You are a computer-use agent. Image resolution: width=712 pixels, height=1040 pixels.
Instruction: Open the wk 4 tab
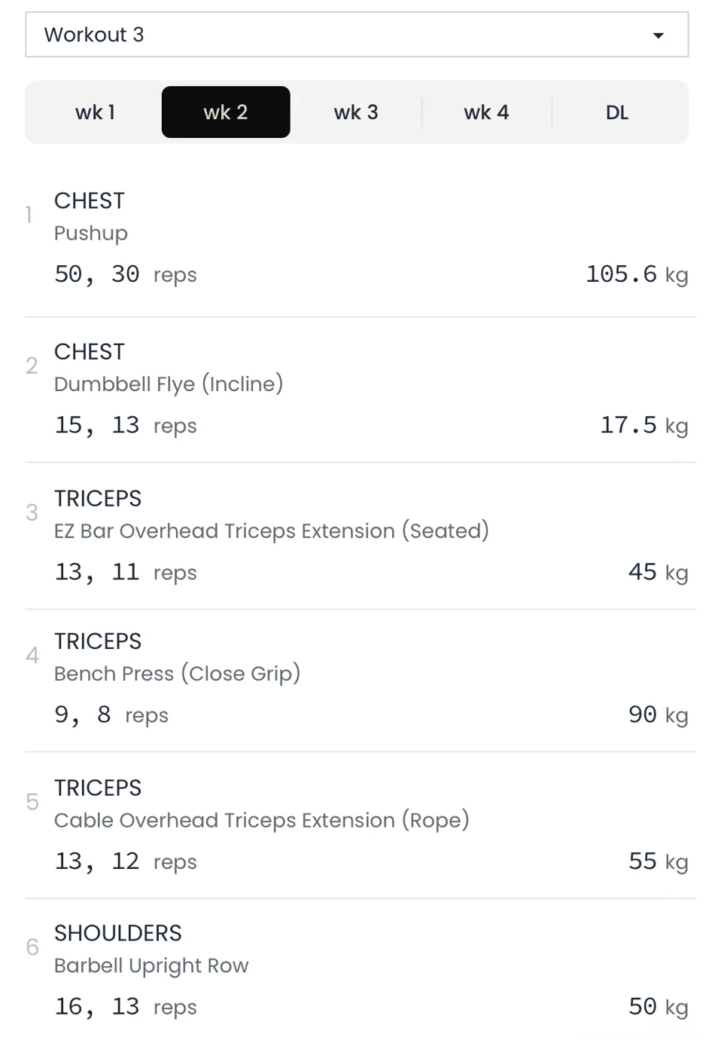point(486,112)
